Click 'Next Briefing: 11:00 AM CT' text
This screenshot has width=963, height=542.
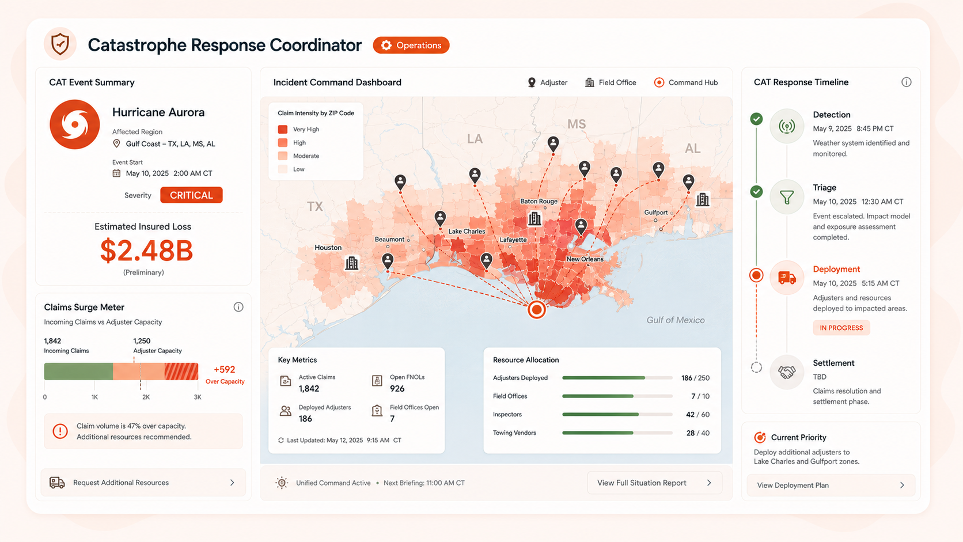coord(424,483)
